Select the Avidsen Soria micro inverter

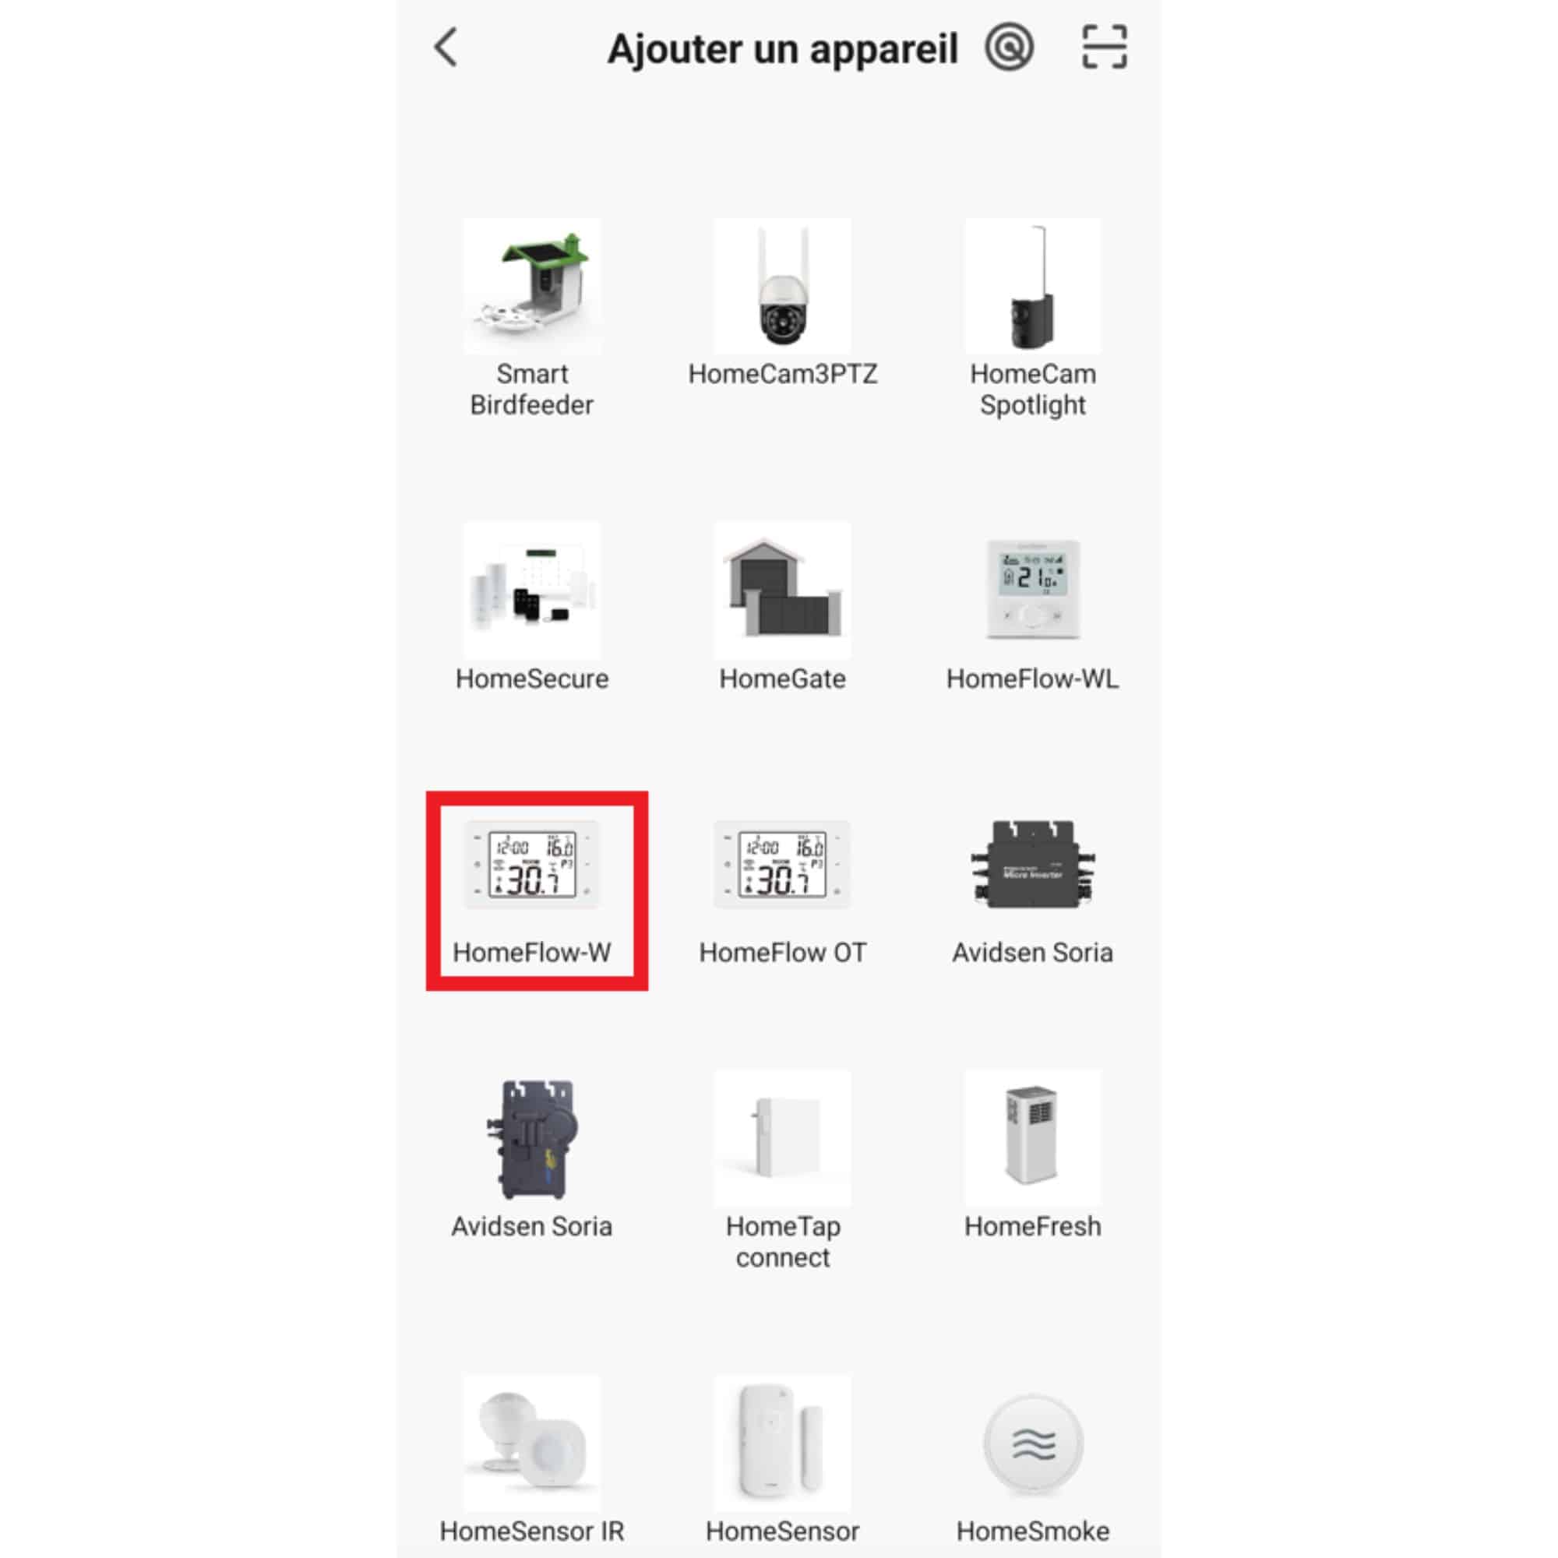pos(1032,892)
